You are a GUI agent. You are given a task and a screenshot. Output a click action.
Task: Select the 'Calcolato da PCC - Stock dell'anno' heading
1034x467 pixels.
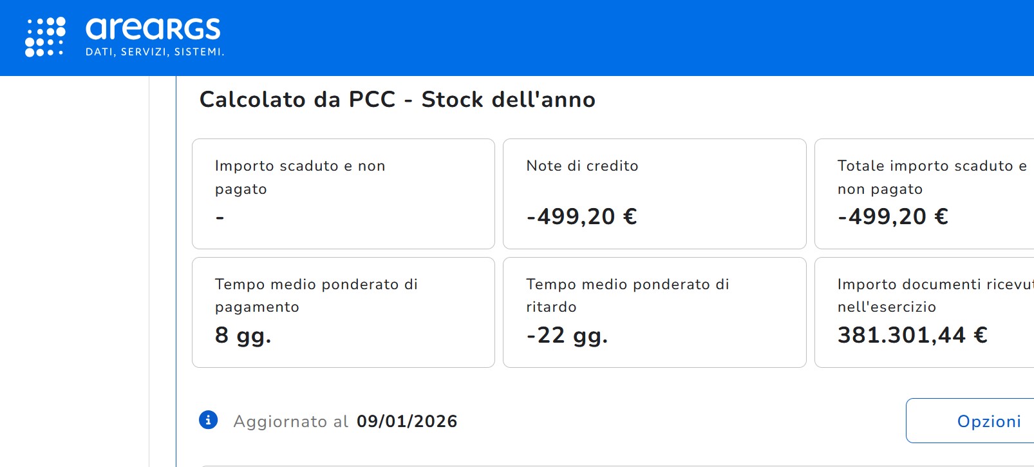(397, 100)
